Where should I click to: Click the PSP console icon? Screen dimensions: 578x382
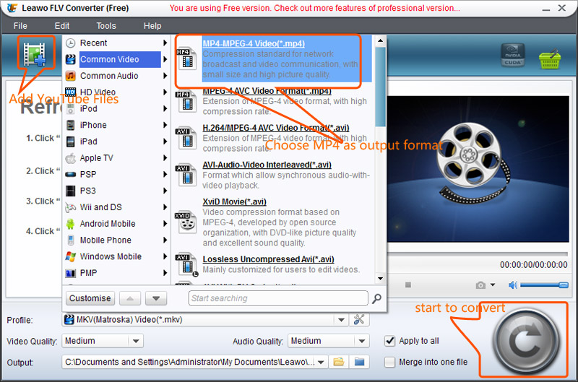[x=70, y=175]
